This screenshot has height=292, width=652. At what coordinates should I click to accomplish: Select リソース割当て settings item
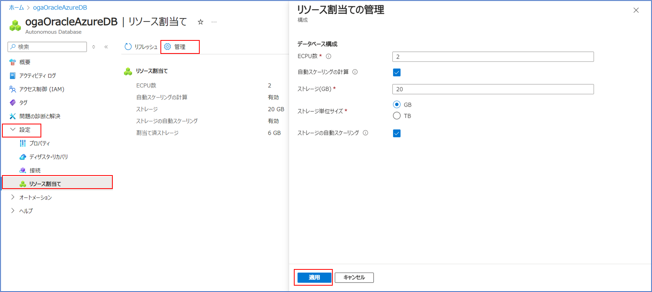pyautogui.click(x=58, y=182)
